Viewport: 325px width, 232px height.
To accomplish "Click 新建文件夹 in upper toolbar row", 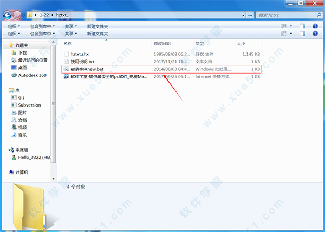I will (97, 26).
